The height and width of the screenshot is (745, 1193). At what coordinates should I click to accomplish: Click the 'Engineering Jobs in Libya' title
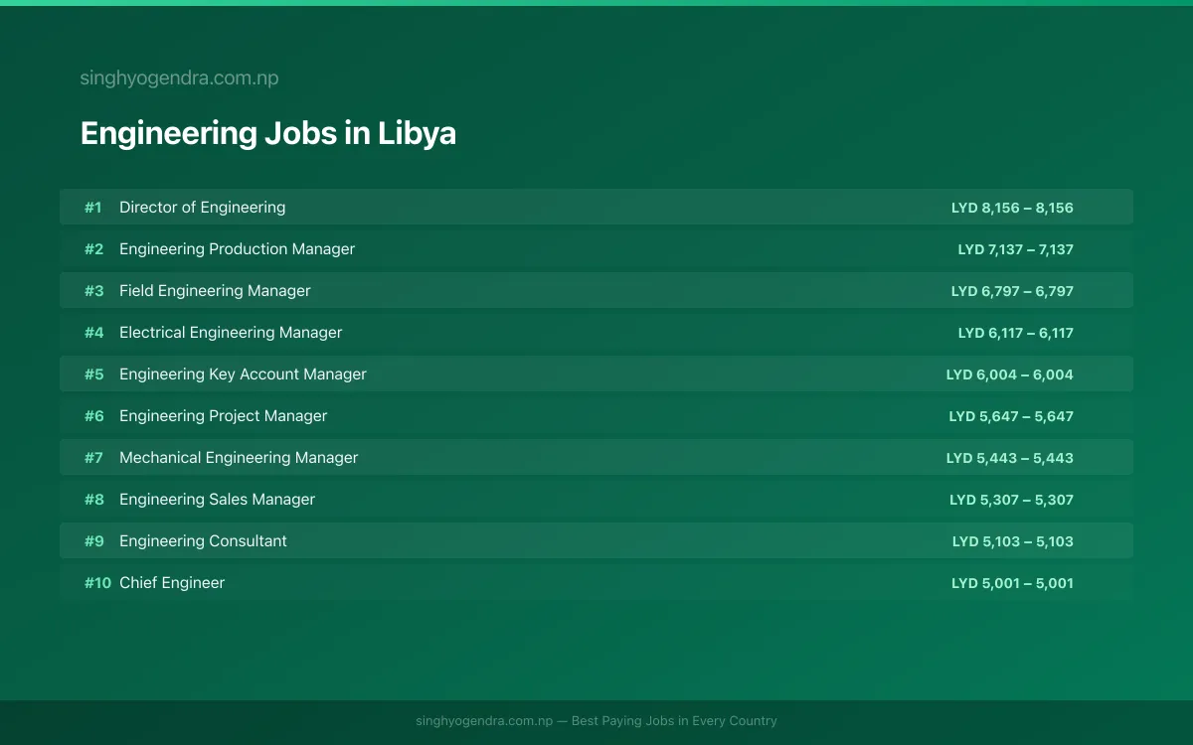[268, 133]
